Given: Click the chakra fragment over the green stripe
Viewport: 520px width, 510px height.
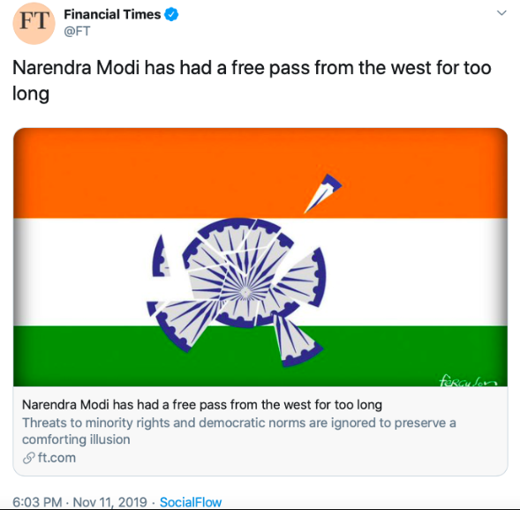Looking at the screenshot, I should click(x=297, y=341).
